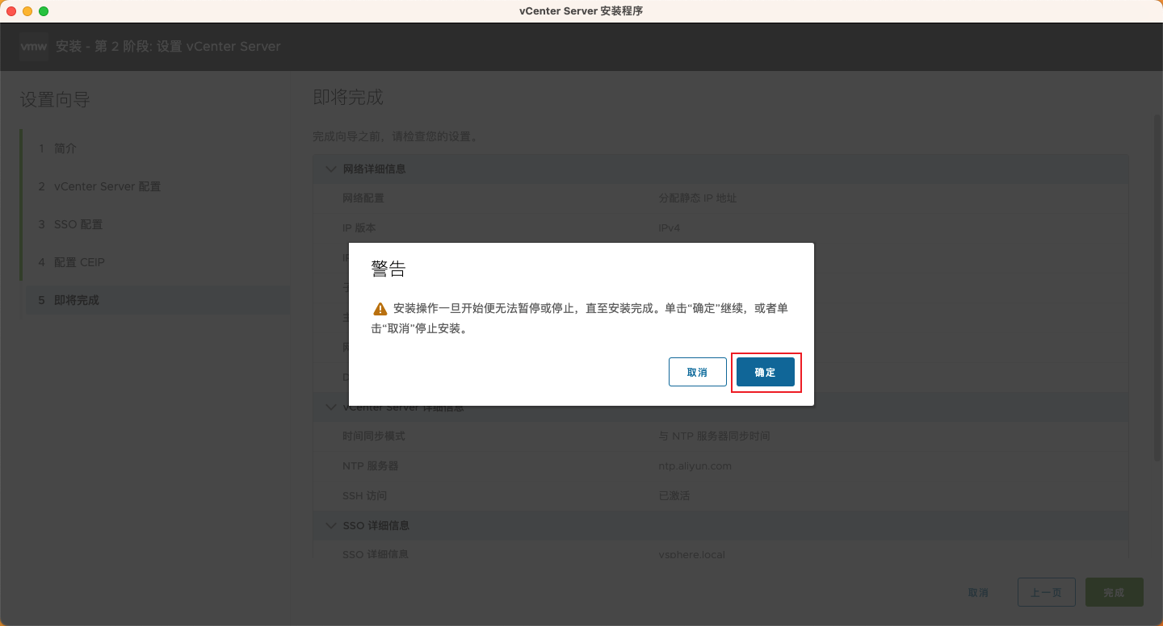Click the 完成 button at the bottom
The width and height of the screenshot is (1163, 626).
pyautogui.click(x=1114, y=592)
